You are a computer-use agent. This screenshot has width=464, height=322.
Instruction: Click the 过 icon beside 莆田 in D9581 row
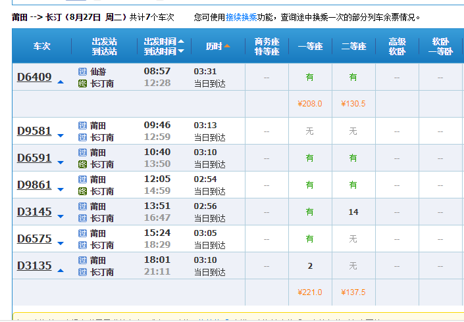pyautogui.click(x=82, y=126)
